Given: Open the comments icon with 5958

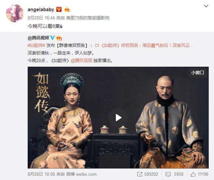Looking at the screenshot, I should click(168, 174).
